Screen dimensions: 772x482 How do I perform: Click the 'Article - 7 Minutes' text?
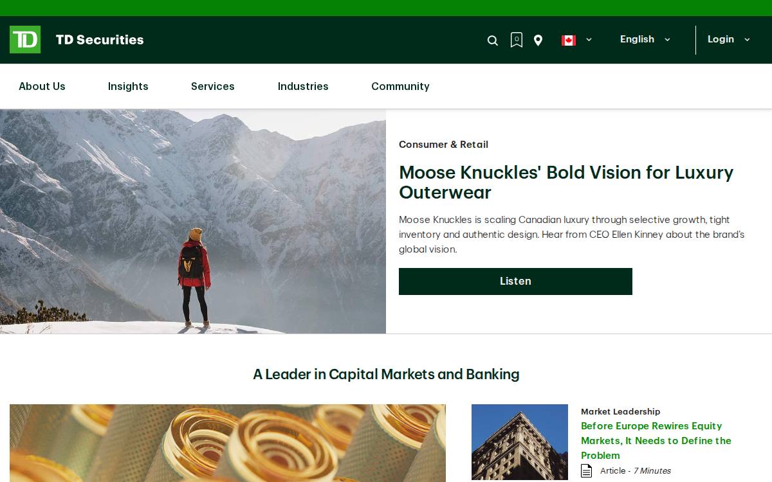pyautogui.click(x=636, y=471)
